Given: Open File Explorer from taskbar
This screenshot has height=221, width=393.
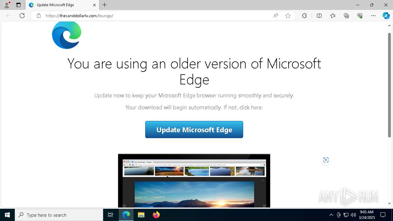Looking at the screenshot, I should tap(141, 215).
